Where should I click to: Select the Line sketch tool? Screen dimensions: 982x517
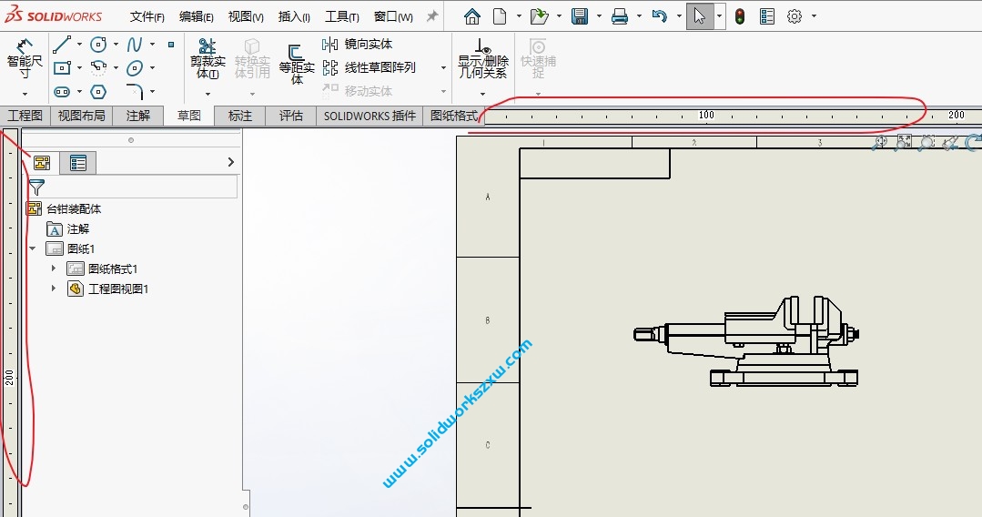click(x=62, y=44)
